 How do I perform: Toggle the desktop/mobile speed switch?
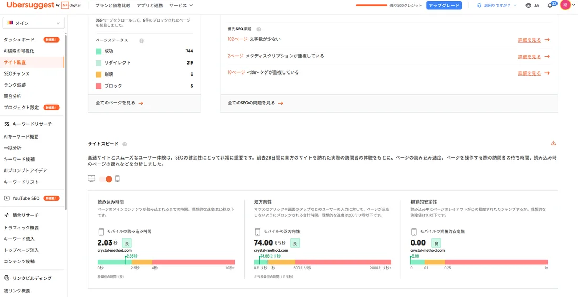point(106,179)
